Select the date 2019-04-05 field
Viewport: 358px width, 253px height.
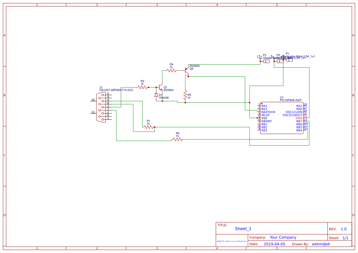click(275, 244)
